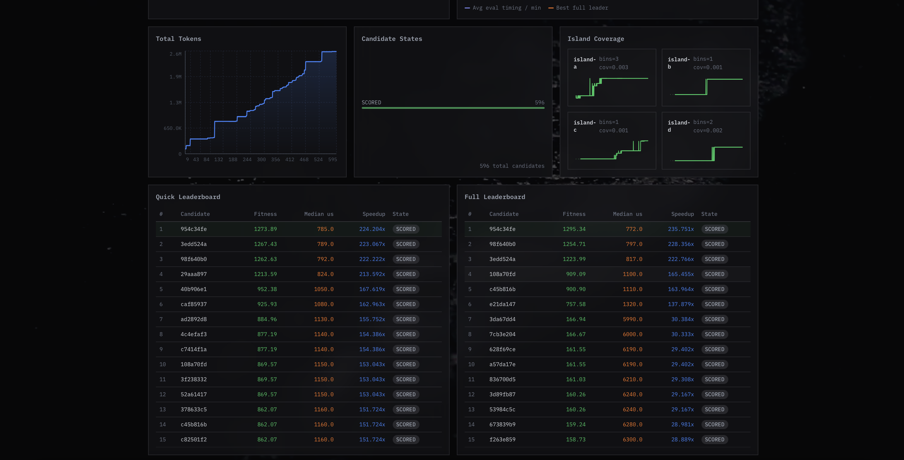904x460 pixels.
Task: Select candidate 98f640b0 in Full Leaderboard
Action: (x=502, y=244)
